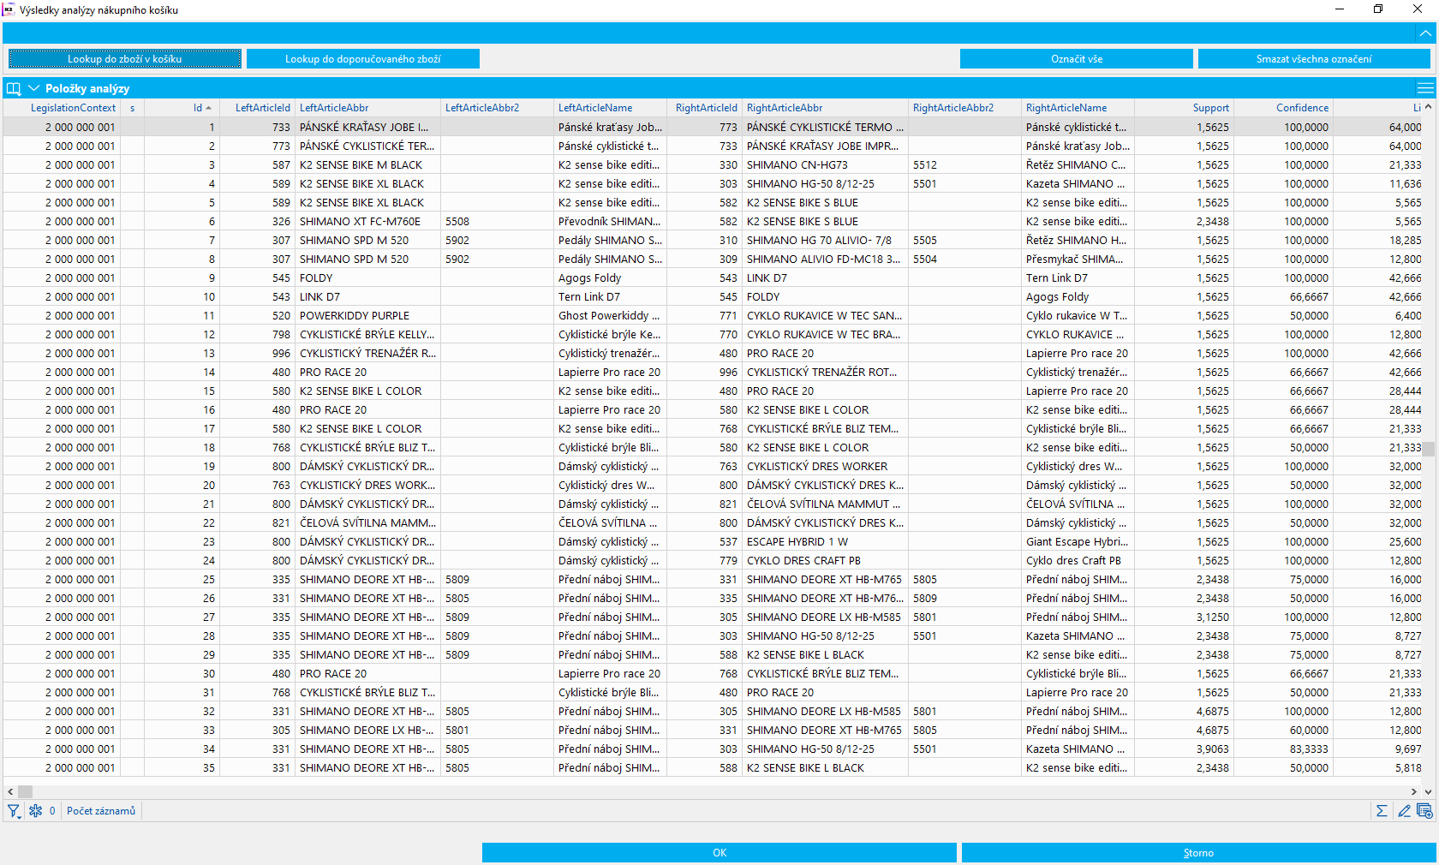Click the vertical scrollbar up arrow

pyautogui.click(x=1429, y=108)
